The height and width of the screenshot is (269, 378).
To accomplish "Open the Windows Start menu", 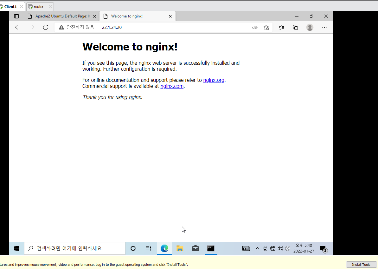I will 16,248.
